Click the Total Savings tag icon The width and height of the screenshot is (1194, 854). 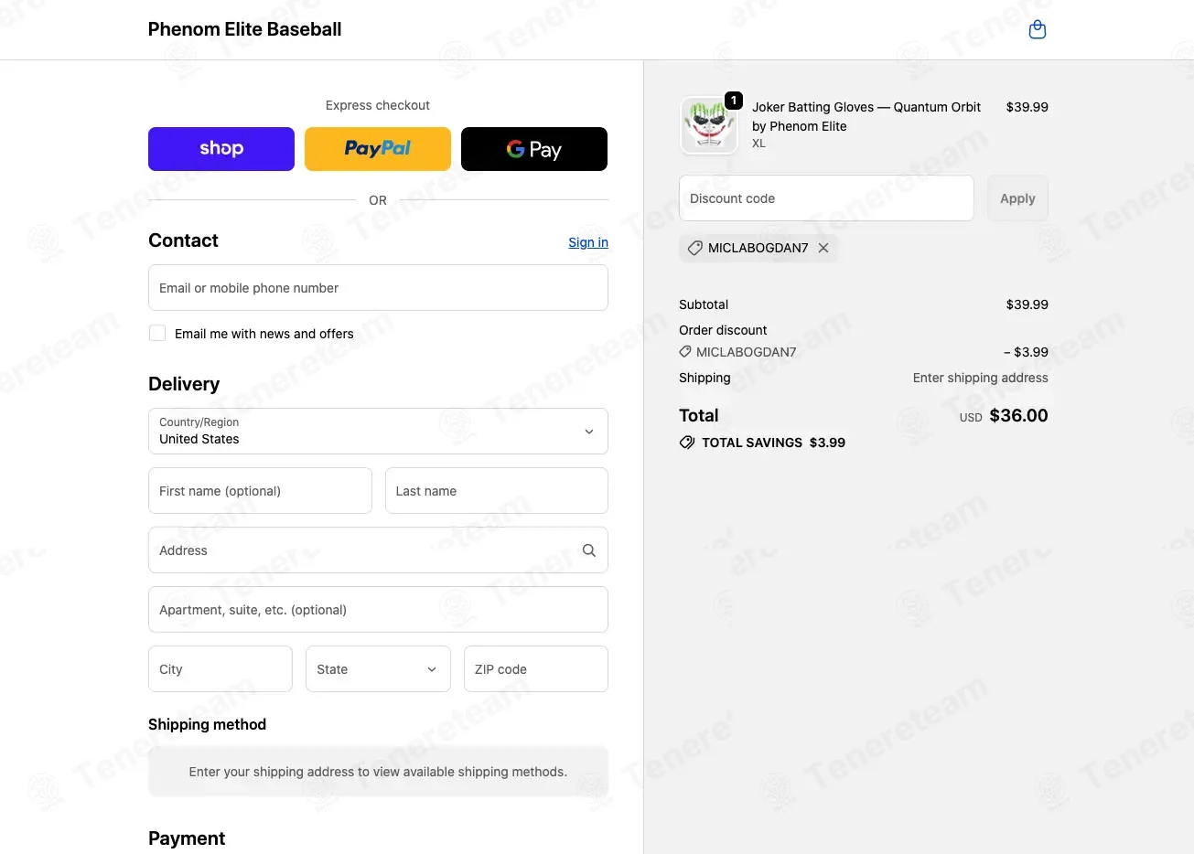click(687, 443)
